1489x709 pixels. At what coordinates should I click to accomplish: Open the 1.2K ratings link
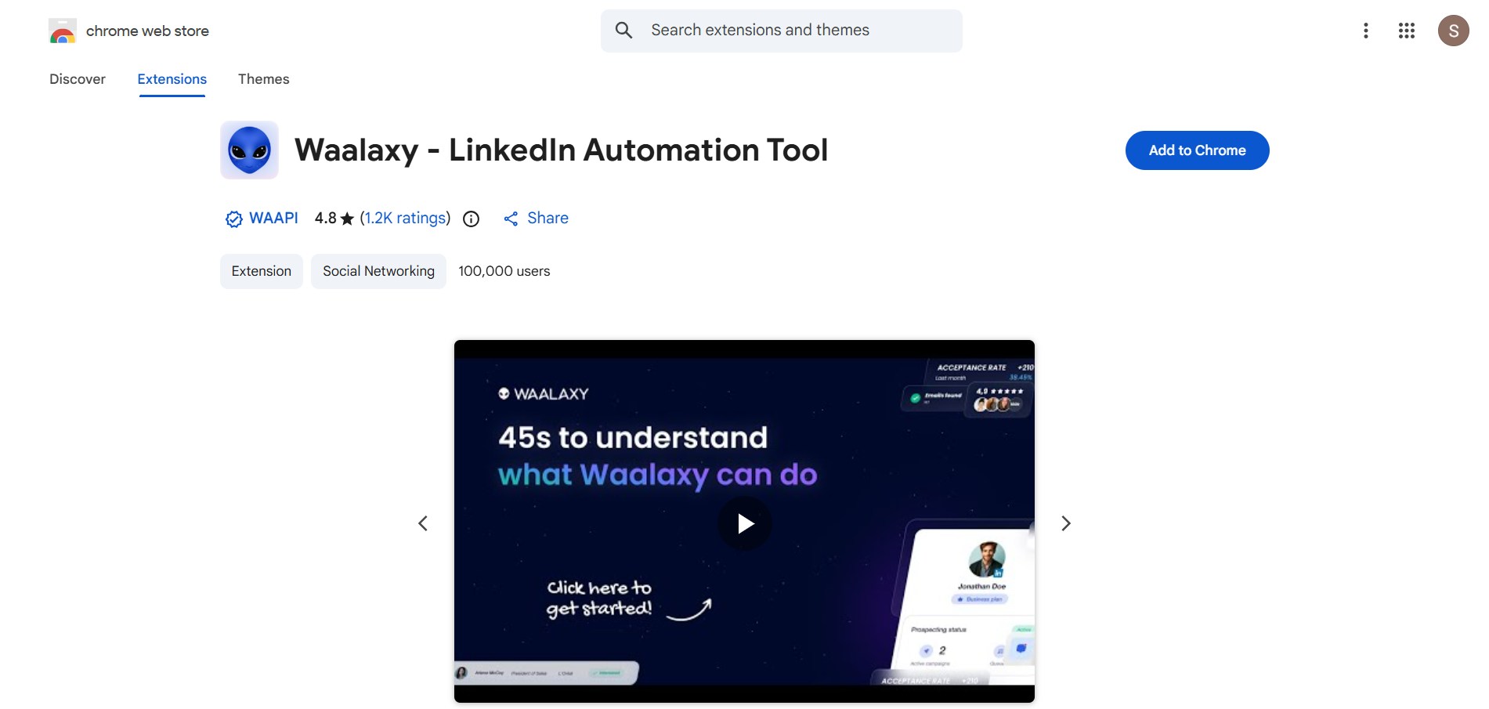click(405, 219)
